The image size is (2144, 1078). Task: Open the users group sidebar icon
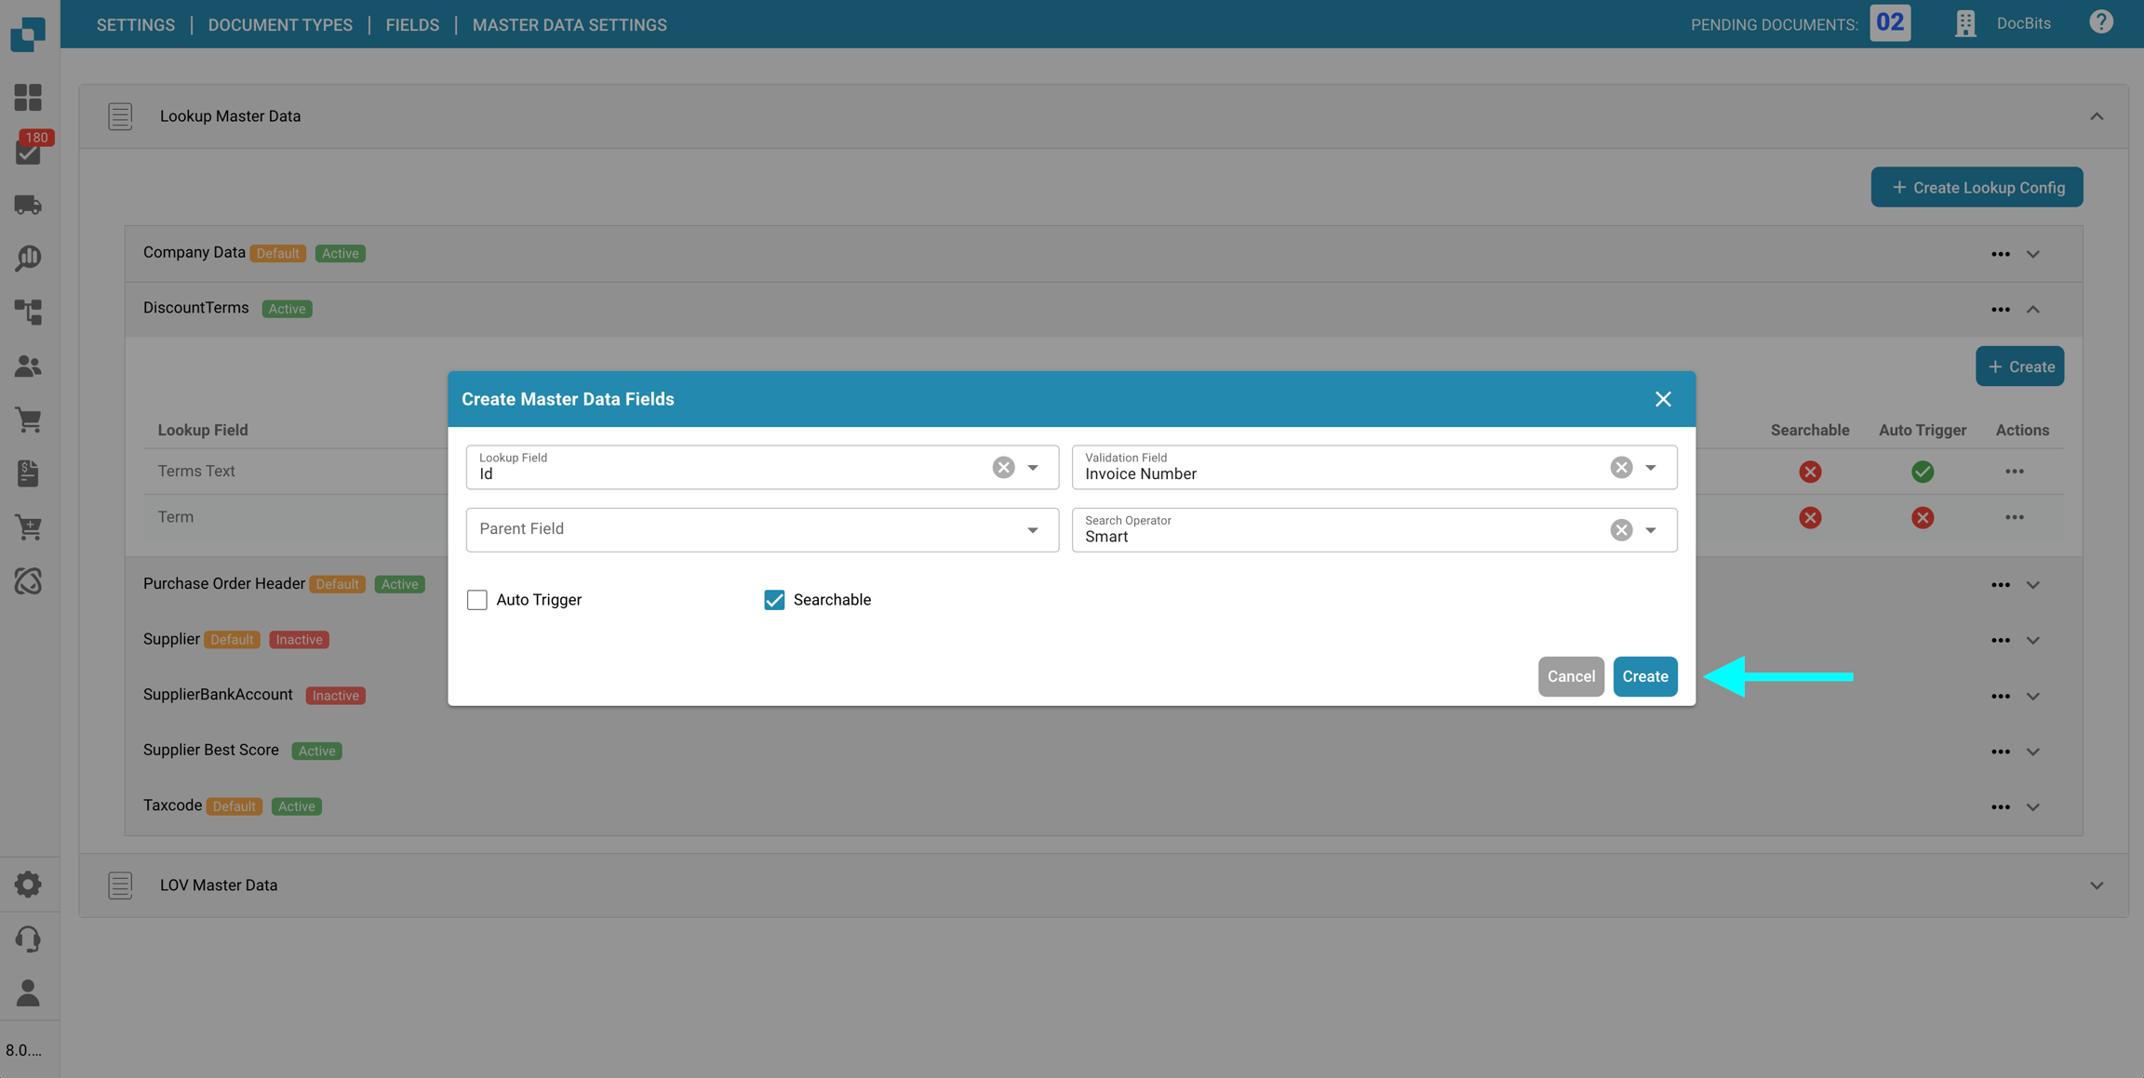click(28, 366)
